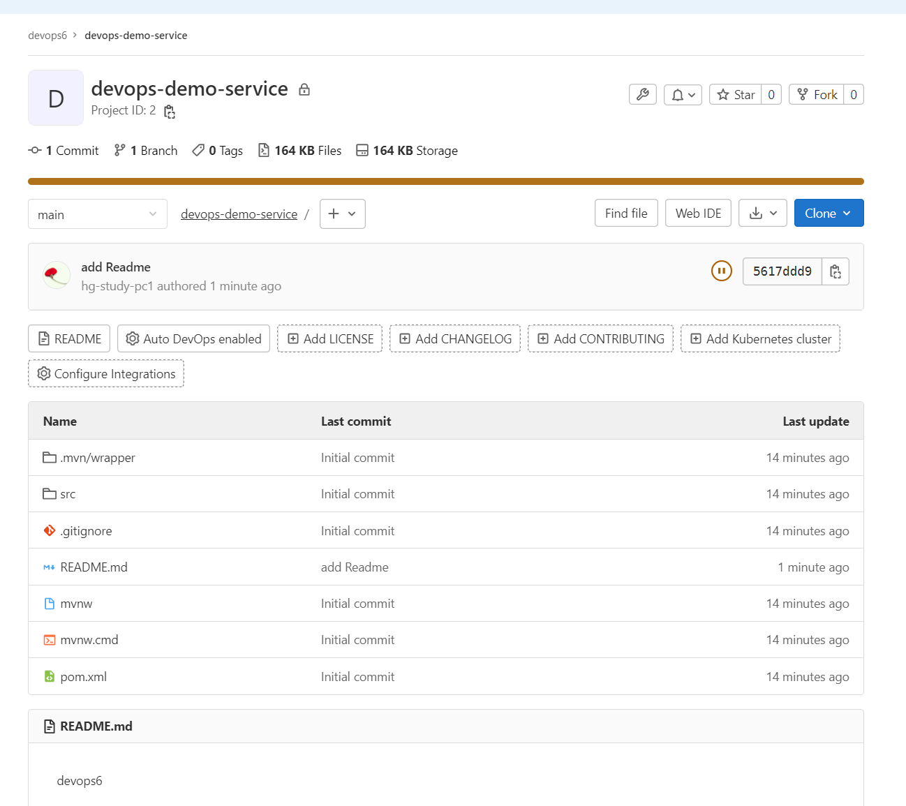
Task: Open 'Initial commit' link for src row
Action: 357,494
